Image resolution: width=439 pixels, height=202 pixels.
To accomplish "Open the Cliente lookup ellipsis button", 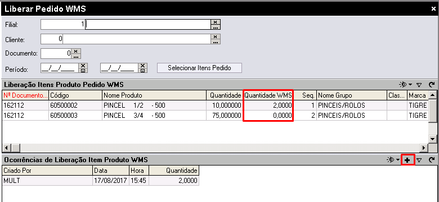I will click(216, 42).
